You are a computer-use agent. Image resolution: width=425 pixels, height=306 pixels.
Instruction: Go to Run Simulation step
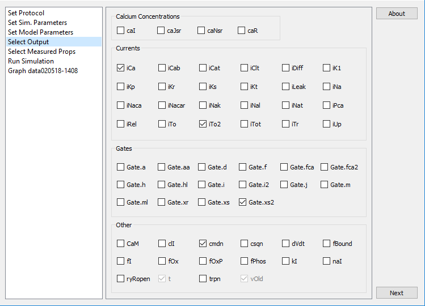(x=53, y=61)
